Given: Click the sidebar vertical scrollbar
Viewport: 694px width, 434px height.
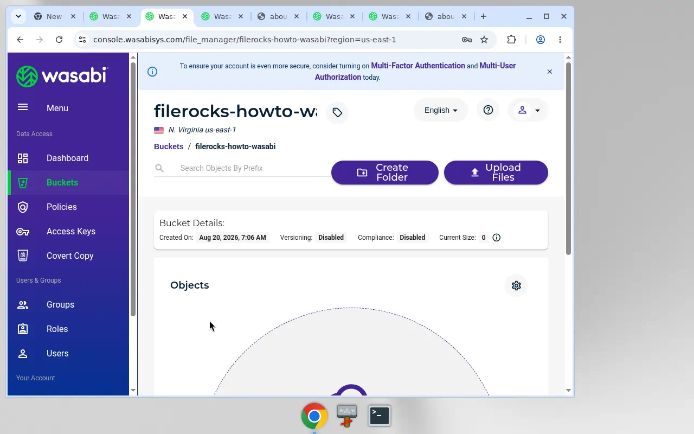Looking at the screenshot, I should [133, 189].
